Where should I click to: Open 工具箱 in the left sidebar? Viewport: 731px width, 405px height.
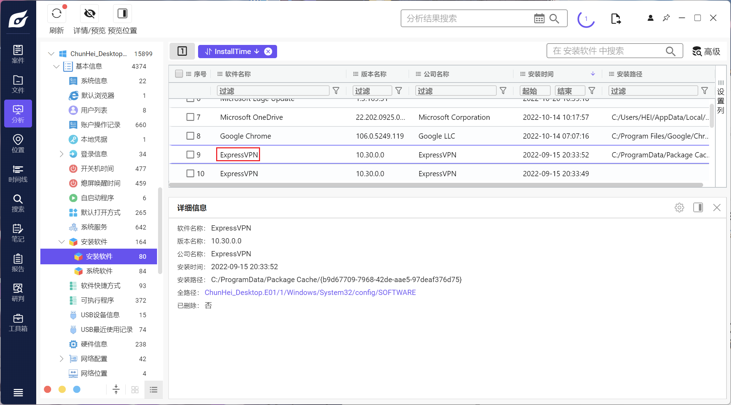tap(18, 322)
